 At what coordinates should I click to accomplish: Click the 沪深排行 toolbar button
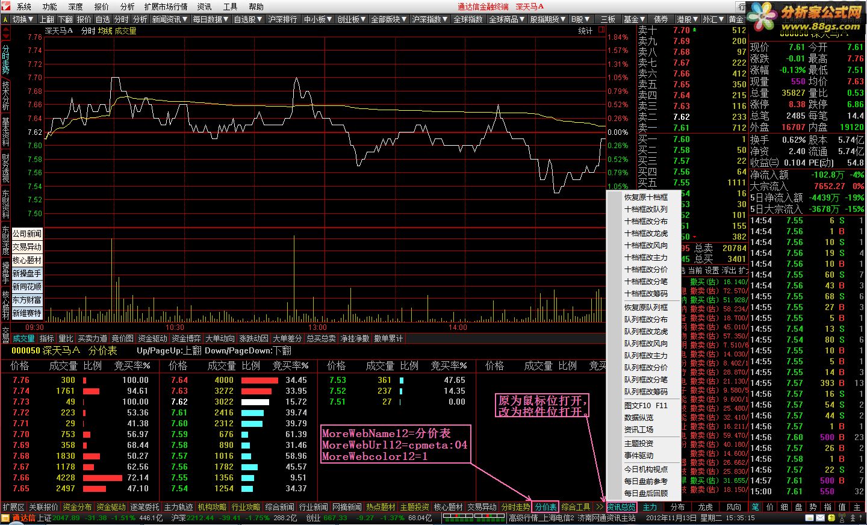(282, 19)
